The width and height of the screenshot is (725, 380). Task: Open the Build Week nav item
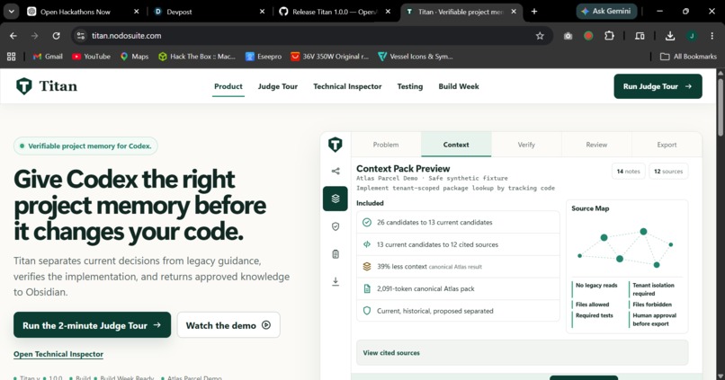point(459,86)
